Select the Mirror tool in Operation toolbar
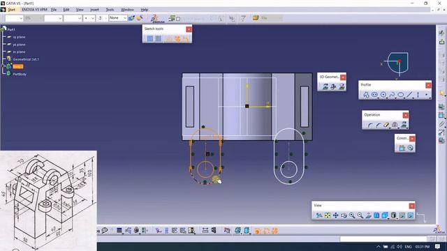Viewport: 447px width, 251px height. [x=395, y=125]
